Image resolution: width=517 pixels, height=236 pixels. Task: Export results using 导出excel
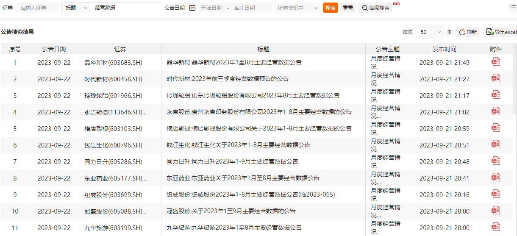click(x=501, y=32)
